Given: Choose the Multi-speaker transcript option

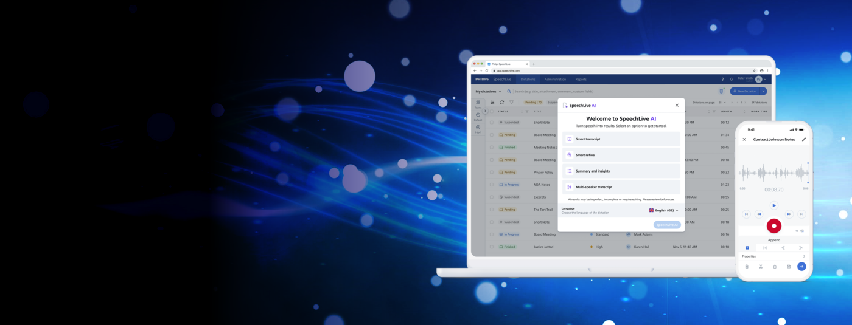Looking at the screenshot, I should click(x=621, y=187).
